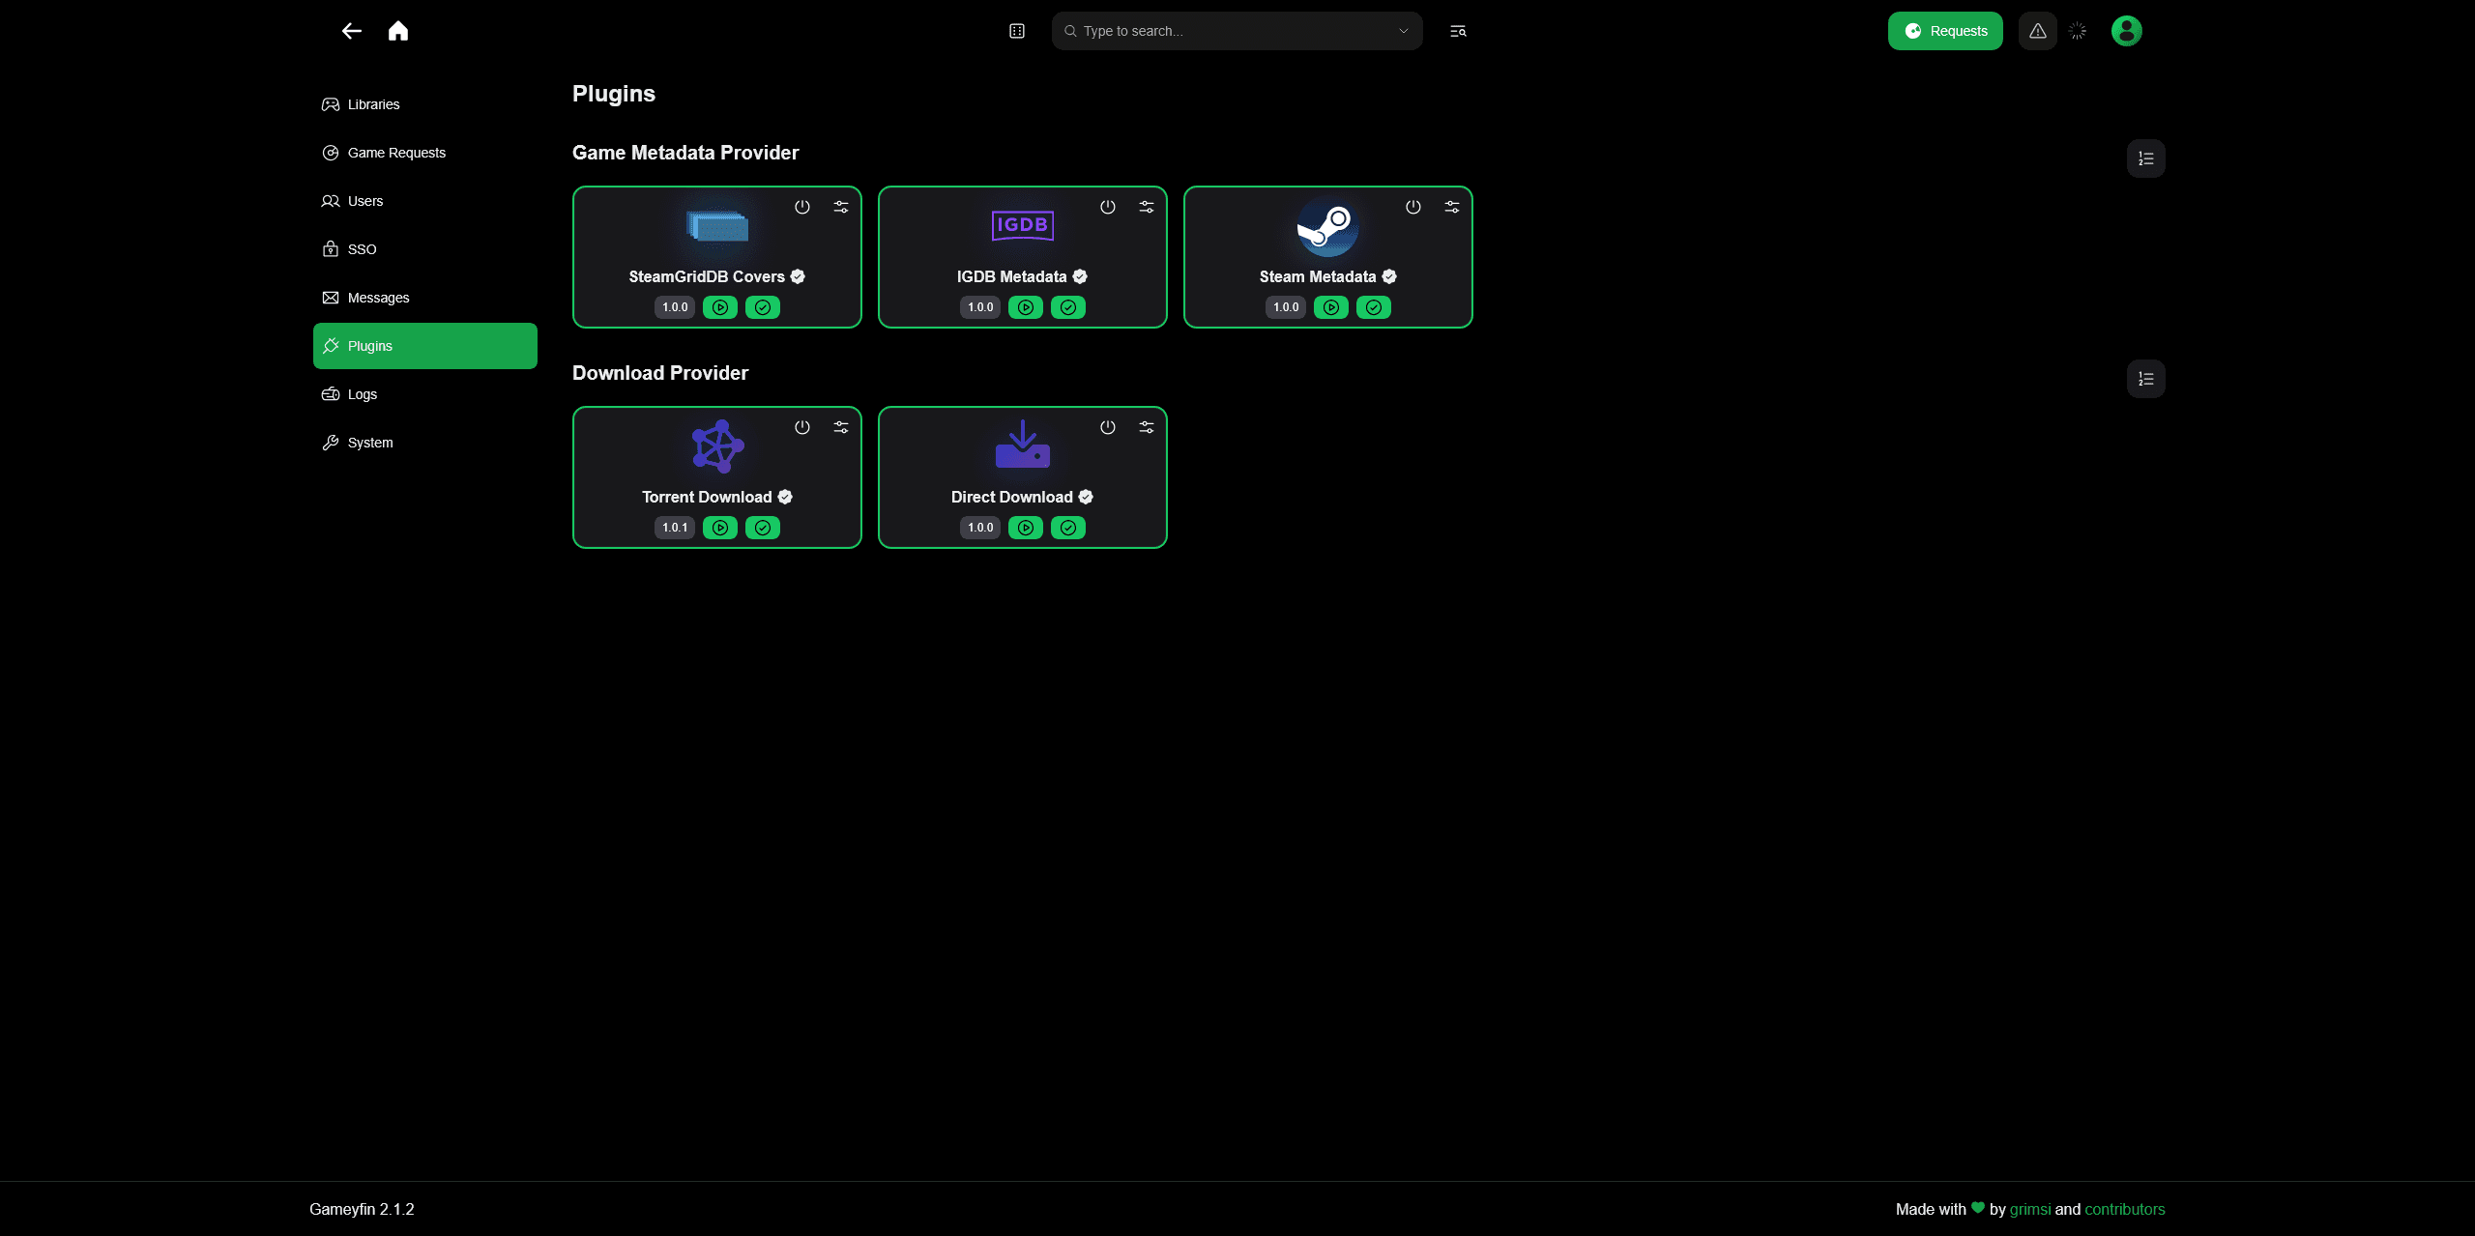This screenshot has width=2475, height=1236.
Task: Click the advanced search filter icon
Action: (x=1458, y=31)
